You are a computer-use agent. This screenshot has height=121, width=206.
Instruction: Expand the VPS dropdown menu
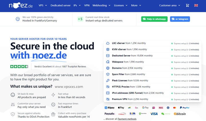pos(43,5)
